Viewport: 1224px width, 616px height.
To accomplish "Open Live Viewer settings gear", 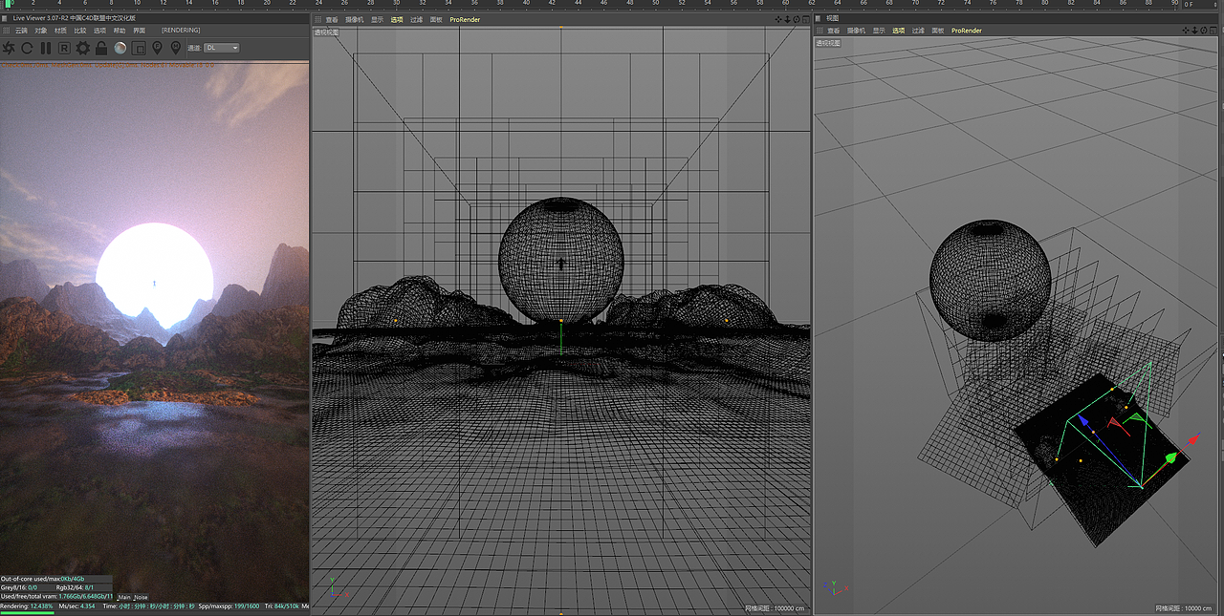I will tap(83, 48).
